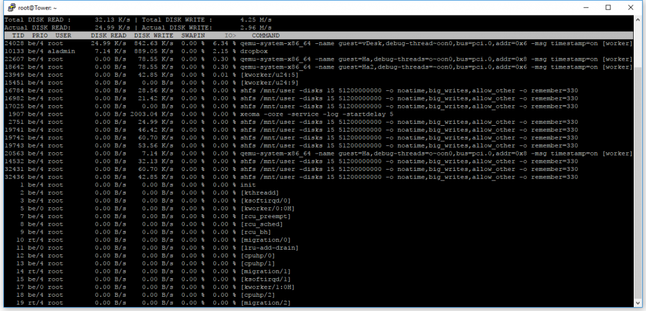The image size is (646, 311).
Task: Click the [migration/2] process
Action: 266,303
